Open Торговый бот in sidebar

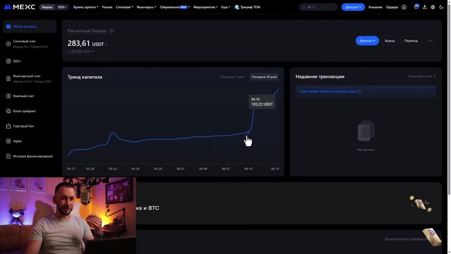pyautogui.click(x=23, y=126)
